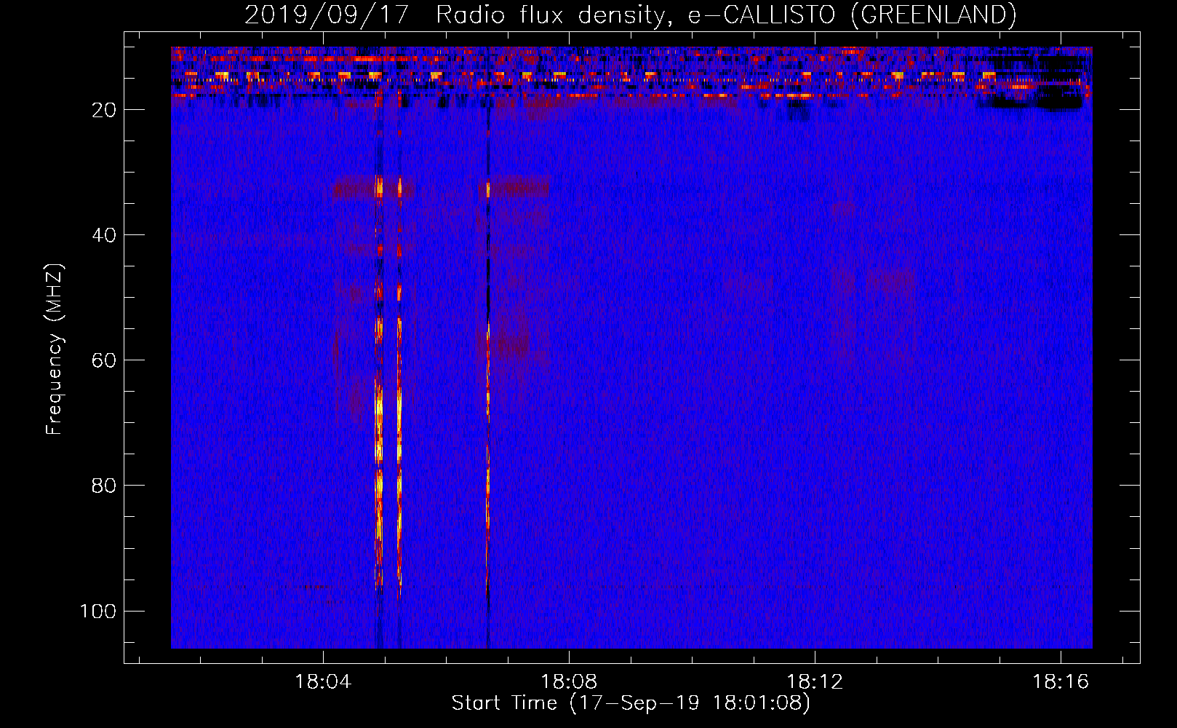Click the 40 MHz y-axis tick label
This screenshot has width=1177, height=728.
(x=104, y=235)
